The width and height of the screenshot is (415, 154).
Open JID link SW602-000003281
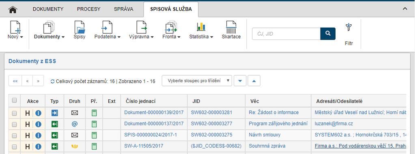pos(211,112)
